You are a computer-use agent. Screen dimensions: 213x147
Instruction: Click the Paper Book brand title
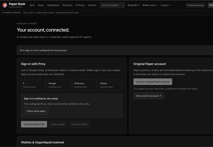pos(17,4)
